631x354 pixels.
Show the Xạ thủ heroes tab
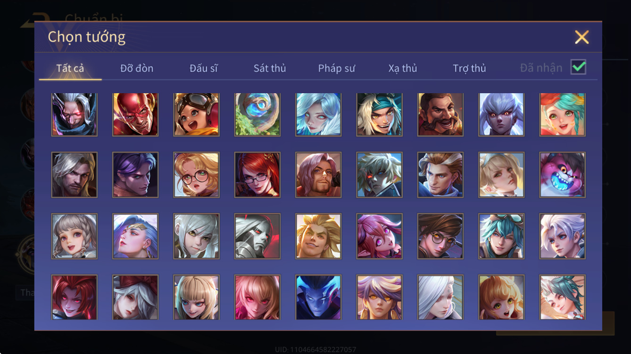point(403,68)
